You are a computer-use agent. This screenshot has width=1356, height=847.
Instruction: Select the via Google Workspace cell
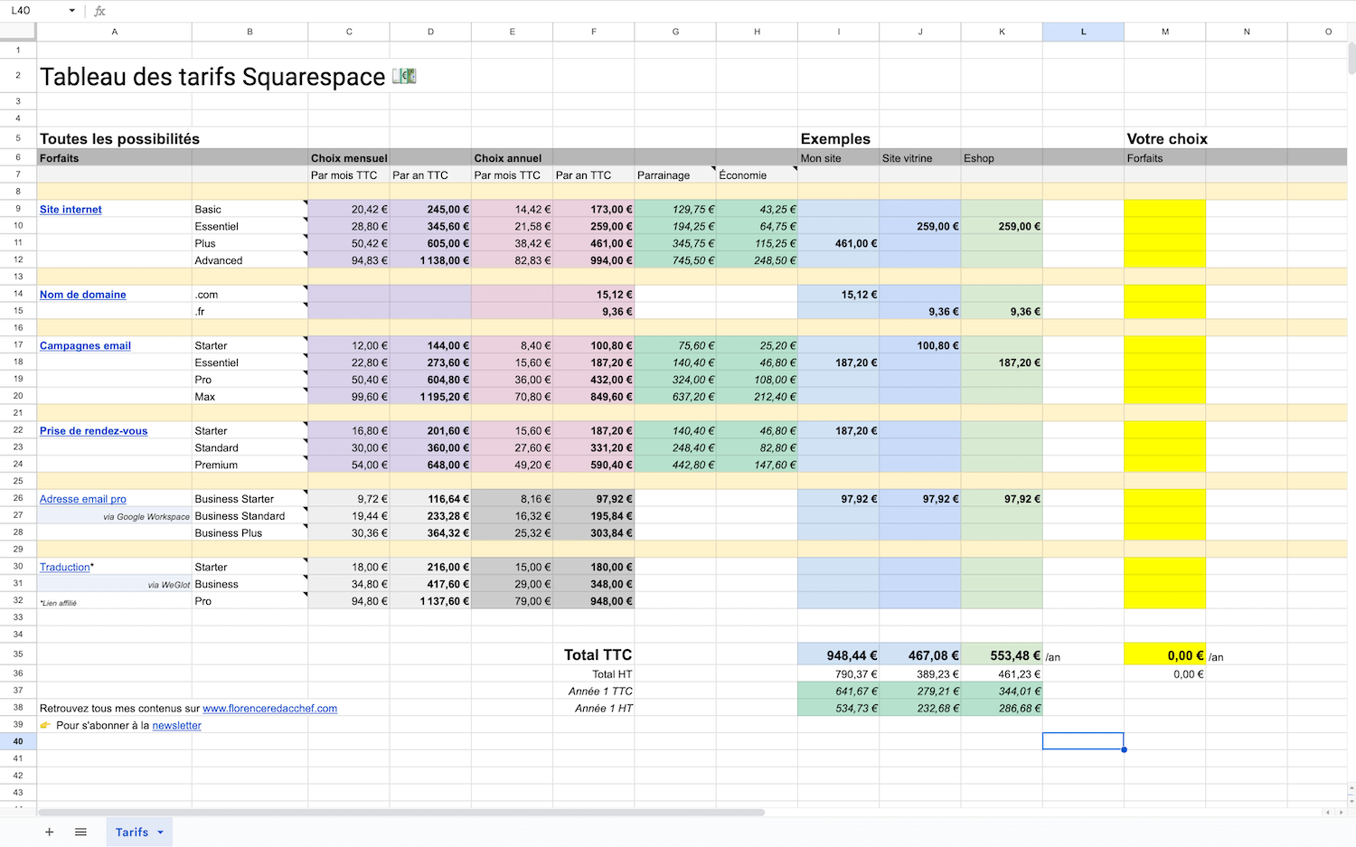[x=115, y=516]
